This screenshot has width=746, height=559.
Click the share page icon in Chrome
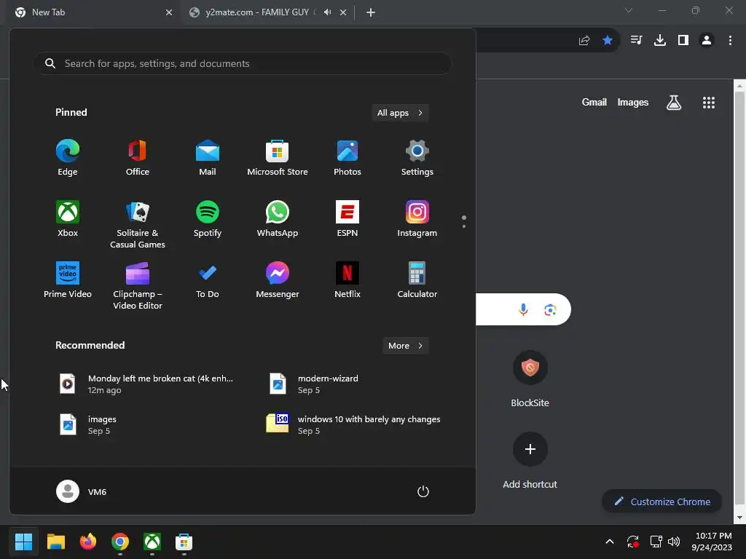tap(584, 41)
